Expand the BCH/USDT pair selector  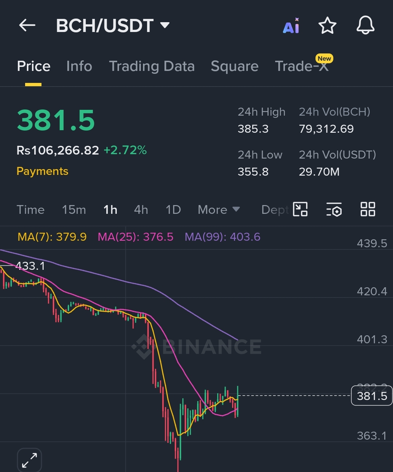pos(113,25)
